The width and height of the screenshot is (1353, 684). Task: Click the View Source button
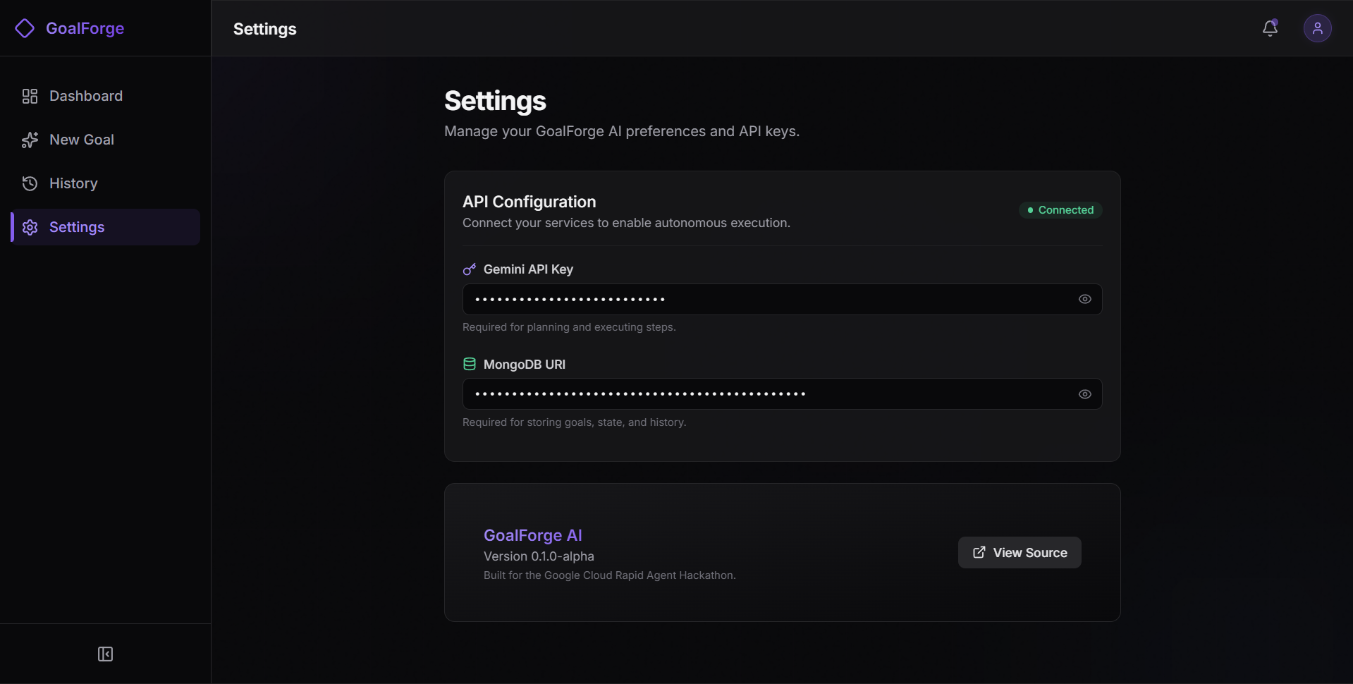coord(1019,552)
